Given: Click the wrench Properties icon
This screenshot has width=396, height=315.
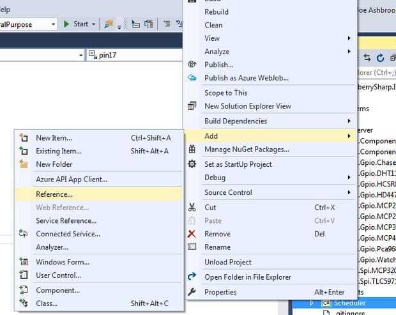Looking at the screenshot, I should click(x=192, y=292).
